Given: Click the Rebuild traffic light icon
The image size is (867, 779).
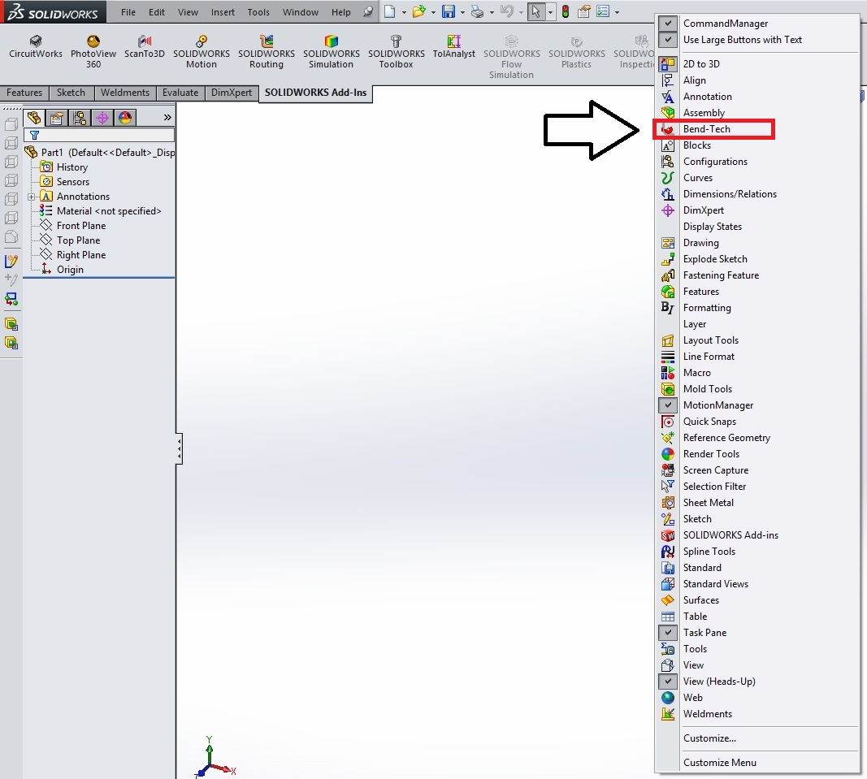Looking at the screenshot, I should [566, 11].
